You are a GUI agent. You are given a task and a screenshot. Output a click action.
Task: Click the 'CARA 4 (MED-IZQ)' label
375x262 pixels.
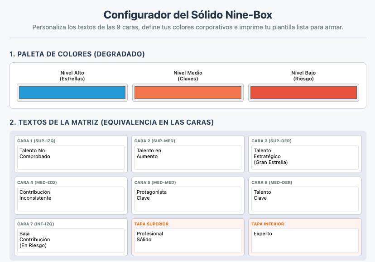37,182
